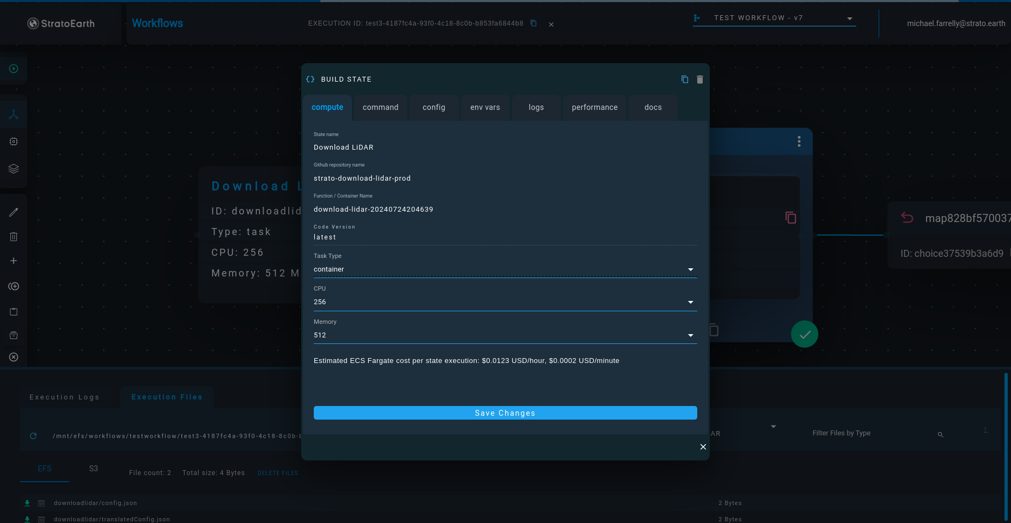The height and width of the screenshot is (523, 1011).
Task: Preview downloadlidar/config.json with the view icon
Action: point(41,503)
